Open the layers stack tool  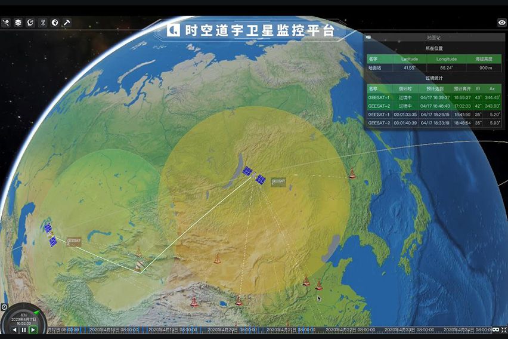[x=18, y=23]
